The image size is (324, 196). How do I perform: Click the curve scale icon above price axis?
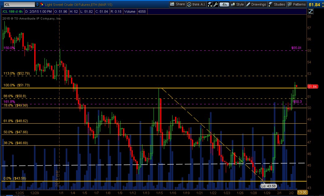pos(311,11)
